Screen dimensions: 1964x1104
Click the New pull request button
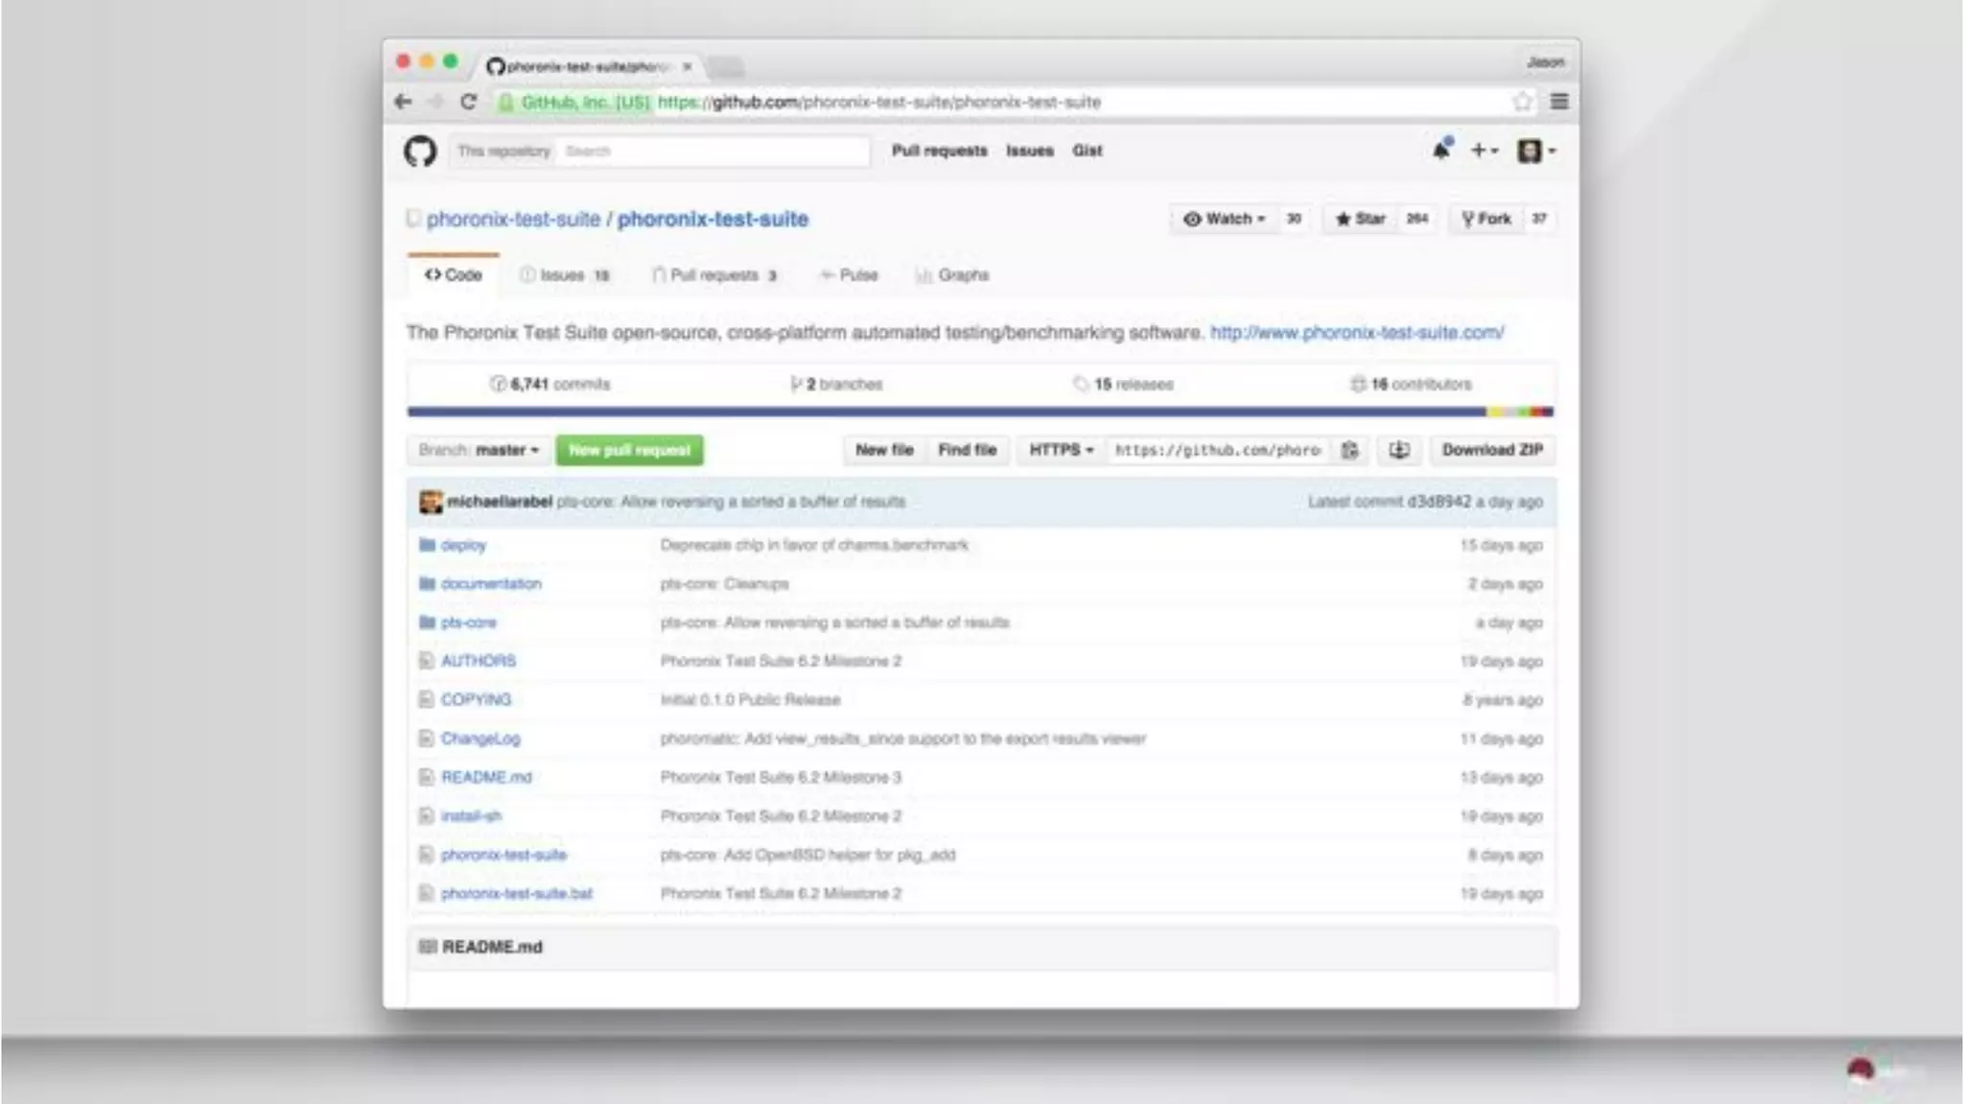pyautogui.click(x=629, y=450)
